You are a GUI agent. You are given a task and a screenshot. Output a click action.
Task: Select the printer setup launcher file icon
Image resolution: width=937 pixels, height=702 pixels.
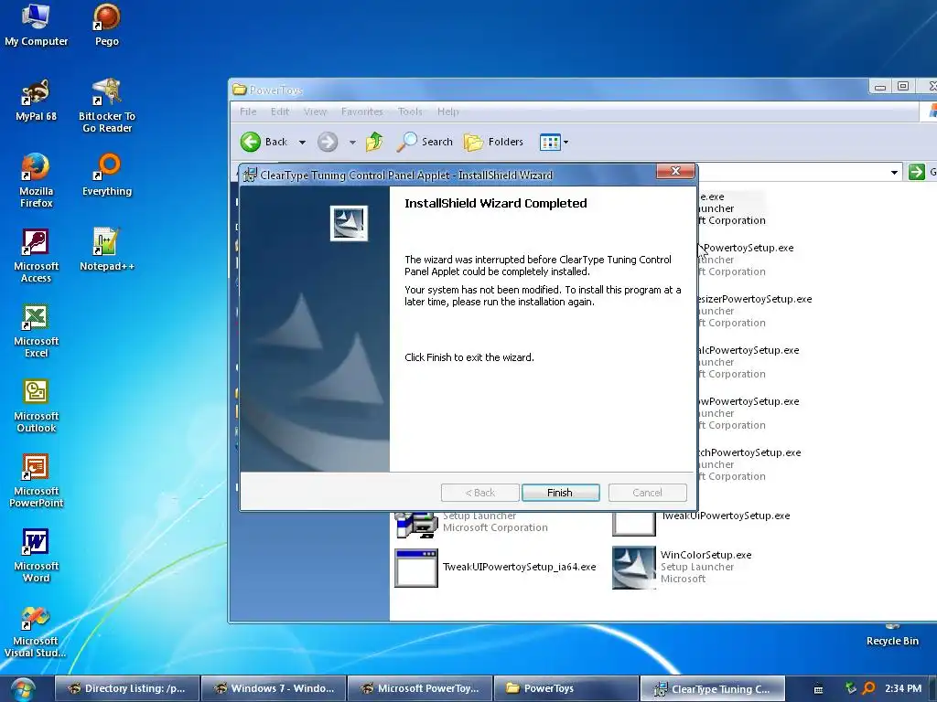point(416,526)
